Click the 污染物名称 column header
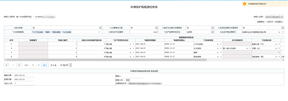The width and height of the screenshot is (288, 101). click(x=266, y=40)
